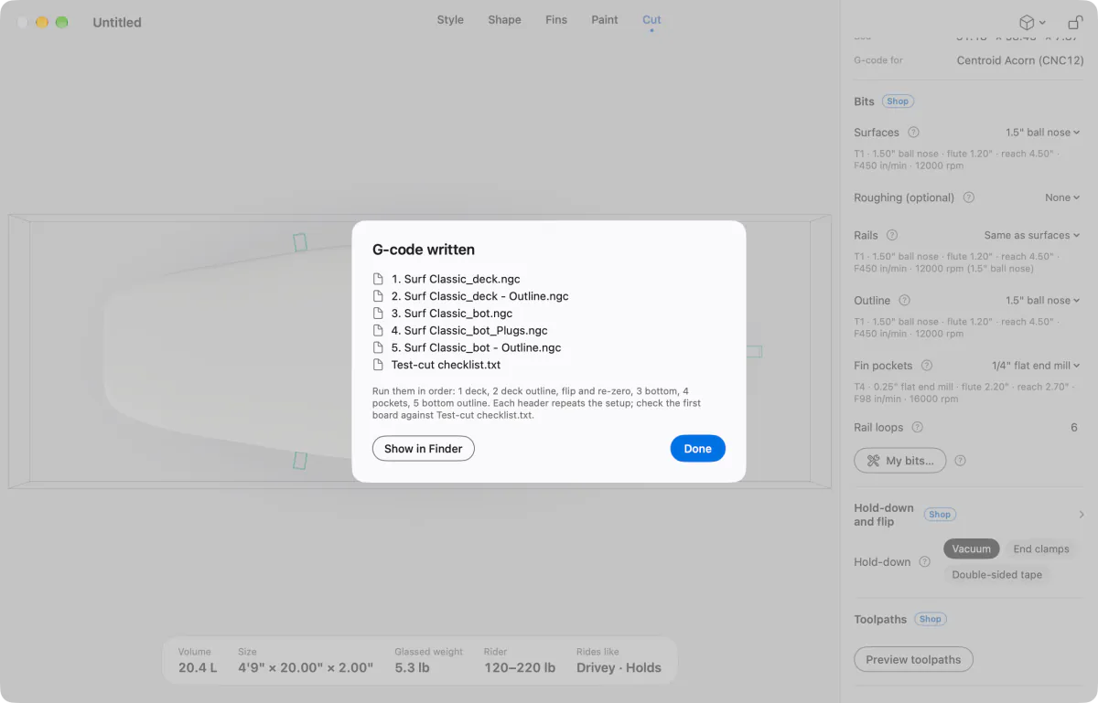
Task: Open My bits… manager
Action: (x=899, y=461)
